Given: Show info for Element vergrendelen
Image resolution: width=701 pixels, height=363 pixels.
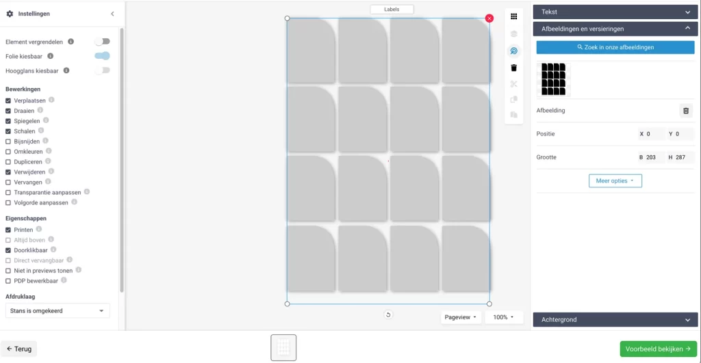Looking at the screenshot, I should [x=71, y=42].
